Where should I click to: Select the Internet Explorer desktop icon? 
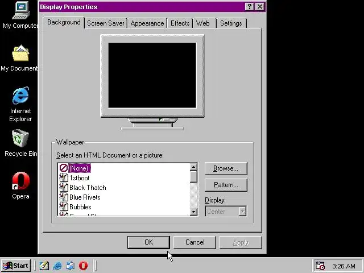[20, 96]
